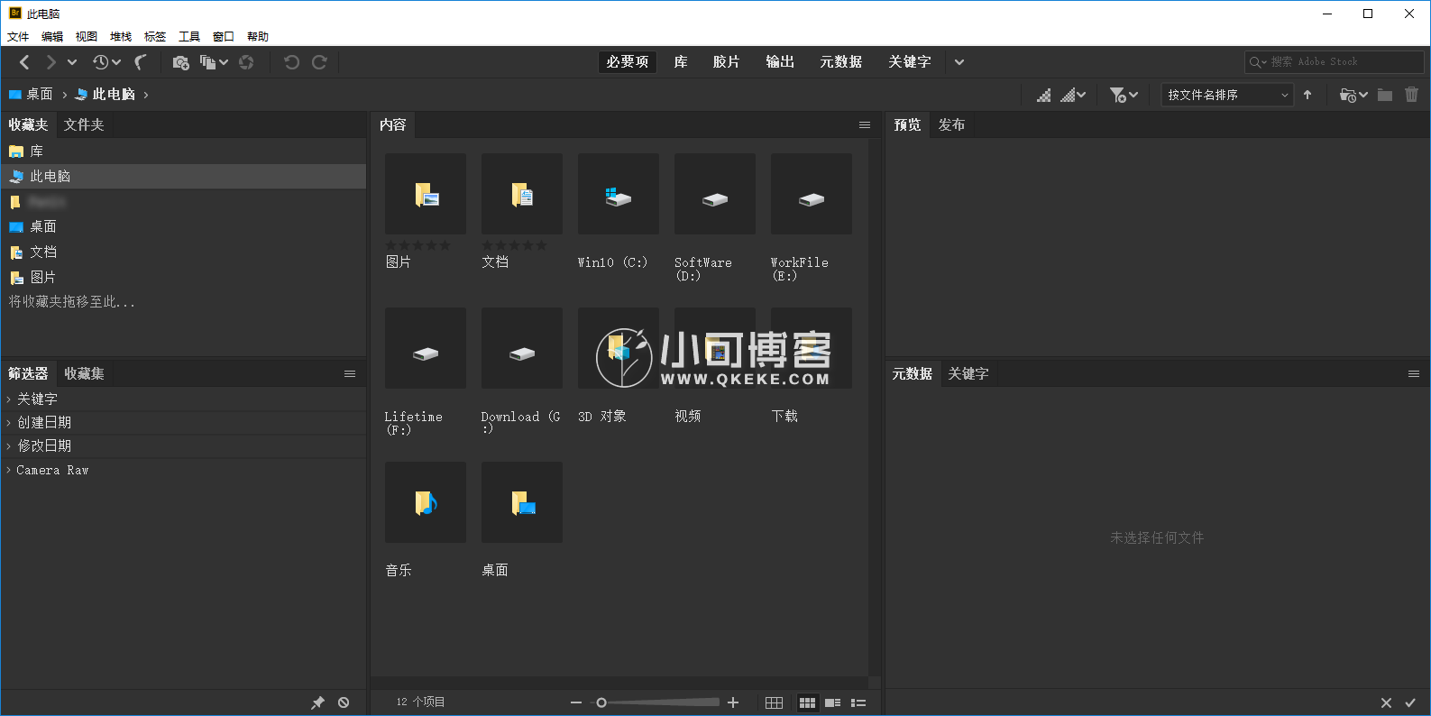Open the 文件 menu
The height and width of the screenshot is (716, 1431).
(18, 37)
